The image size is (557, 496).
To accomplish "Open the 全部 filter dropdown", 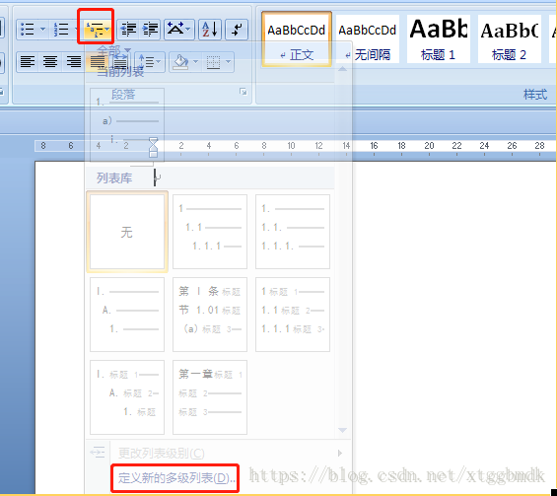I will click(x=113, y=50).
